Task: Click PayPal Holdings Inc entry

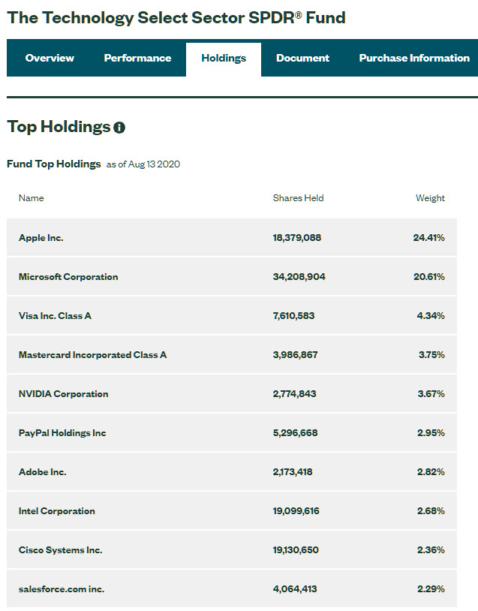Action: [62, 433]
